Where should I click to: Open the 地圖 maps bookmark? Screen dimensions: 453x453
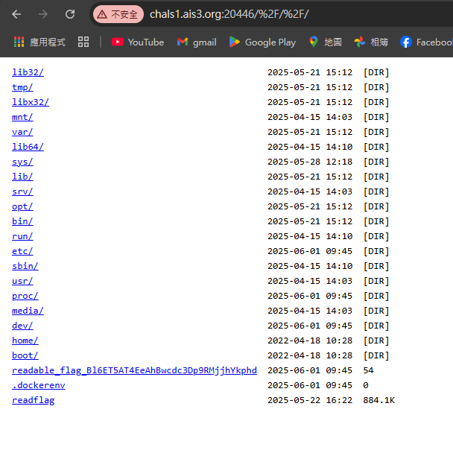(325, 42)
